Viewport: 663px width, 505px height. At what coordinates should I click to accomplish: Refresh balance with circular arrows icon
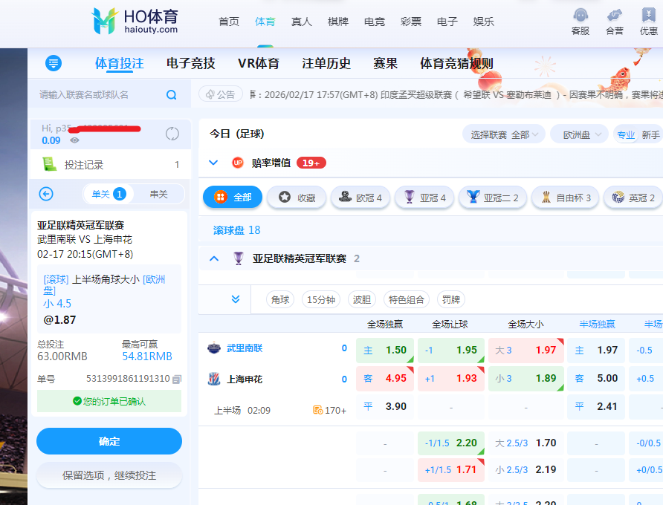[172, 134]
